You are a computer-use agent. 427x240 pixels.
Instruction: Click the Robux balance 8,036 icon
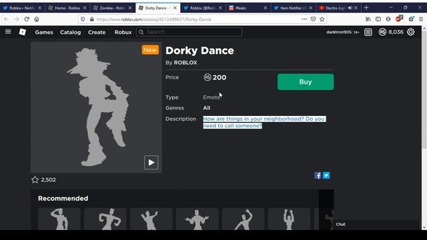click(382, 32)
